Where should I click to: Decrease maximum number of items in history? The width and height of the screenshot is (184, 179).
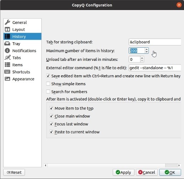[x=147, y=52]
